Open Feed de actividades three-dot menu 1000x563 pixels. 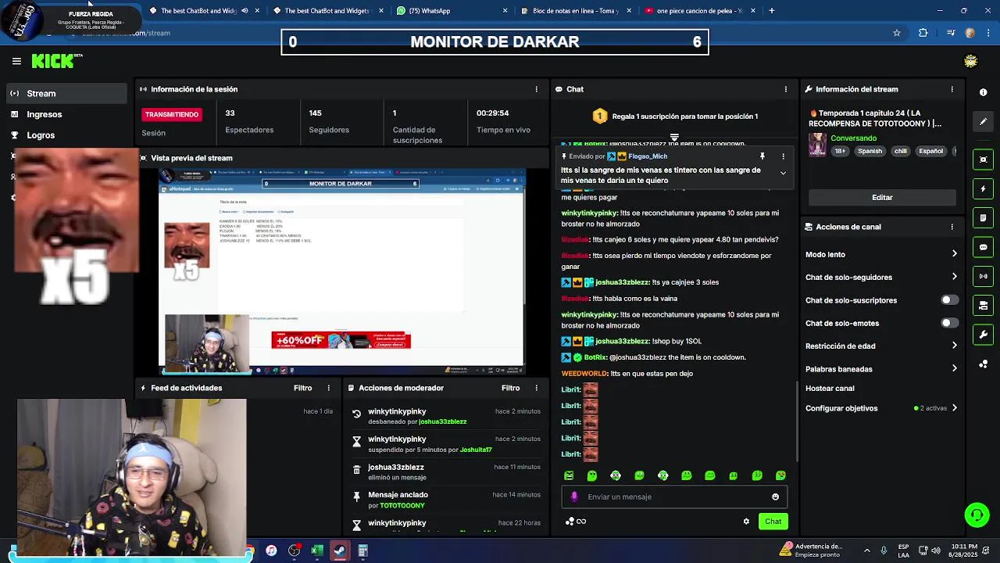click(x=328, y=388)
